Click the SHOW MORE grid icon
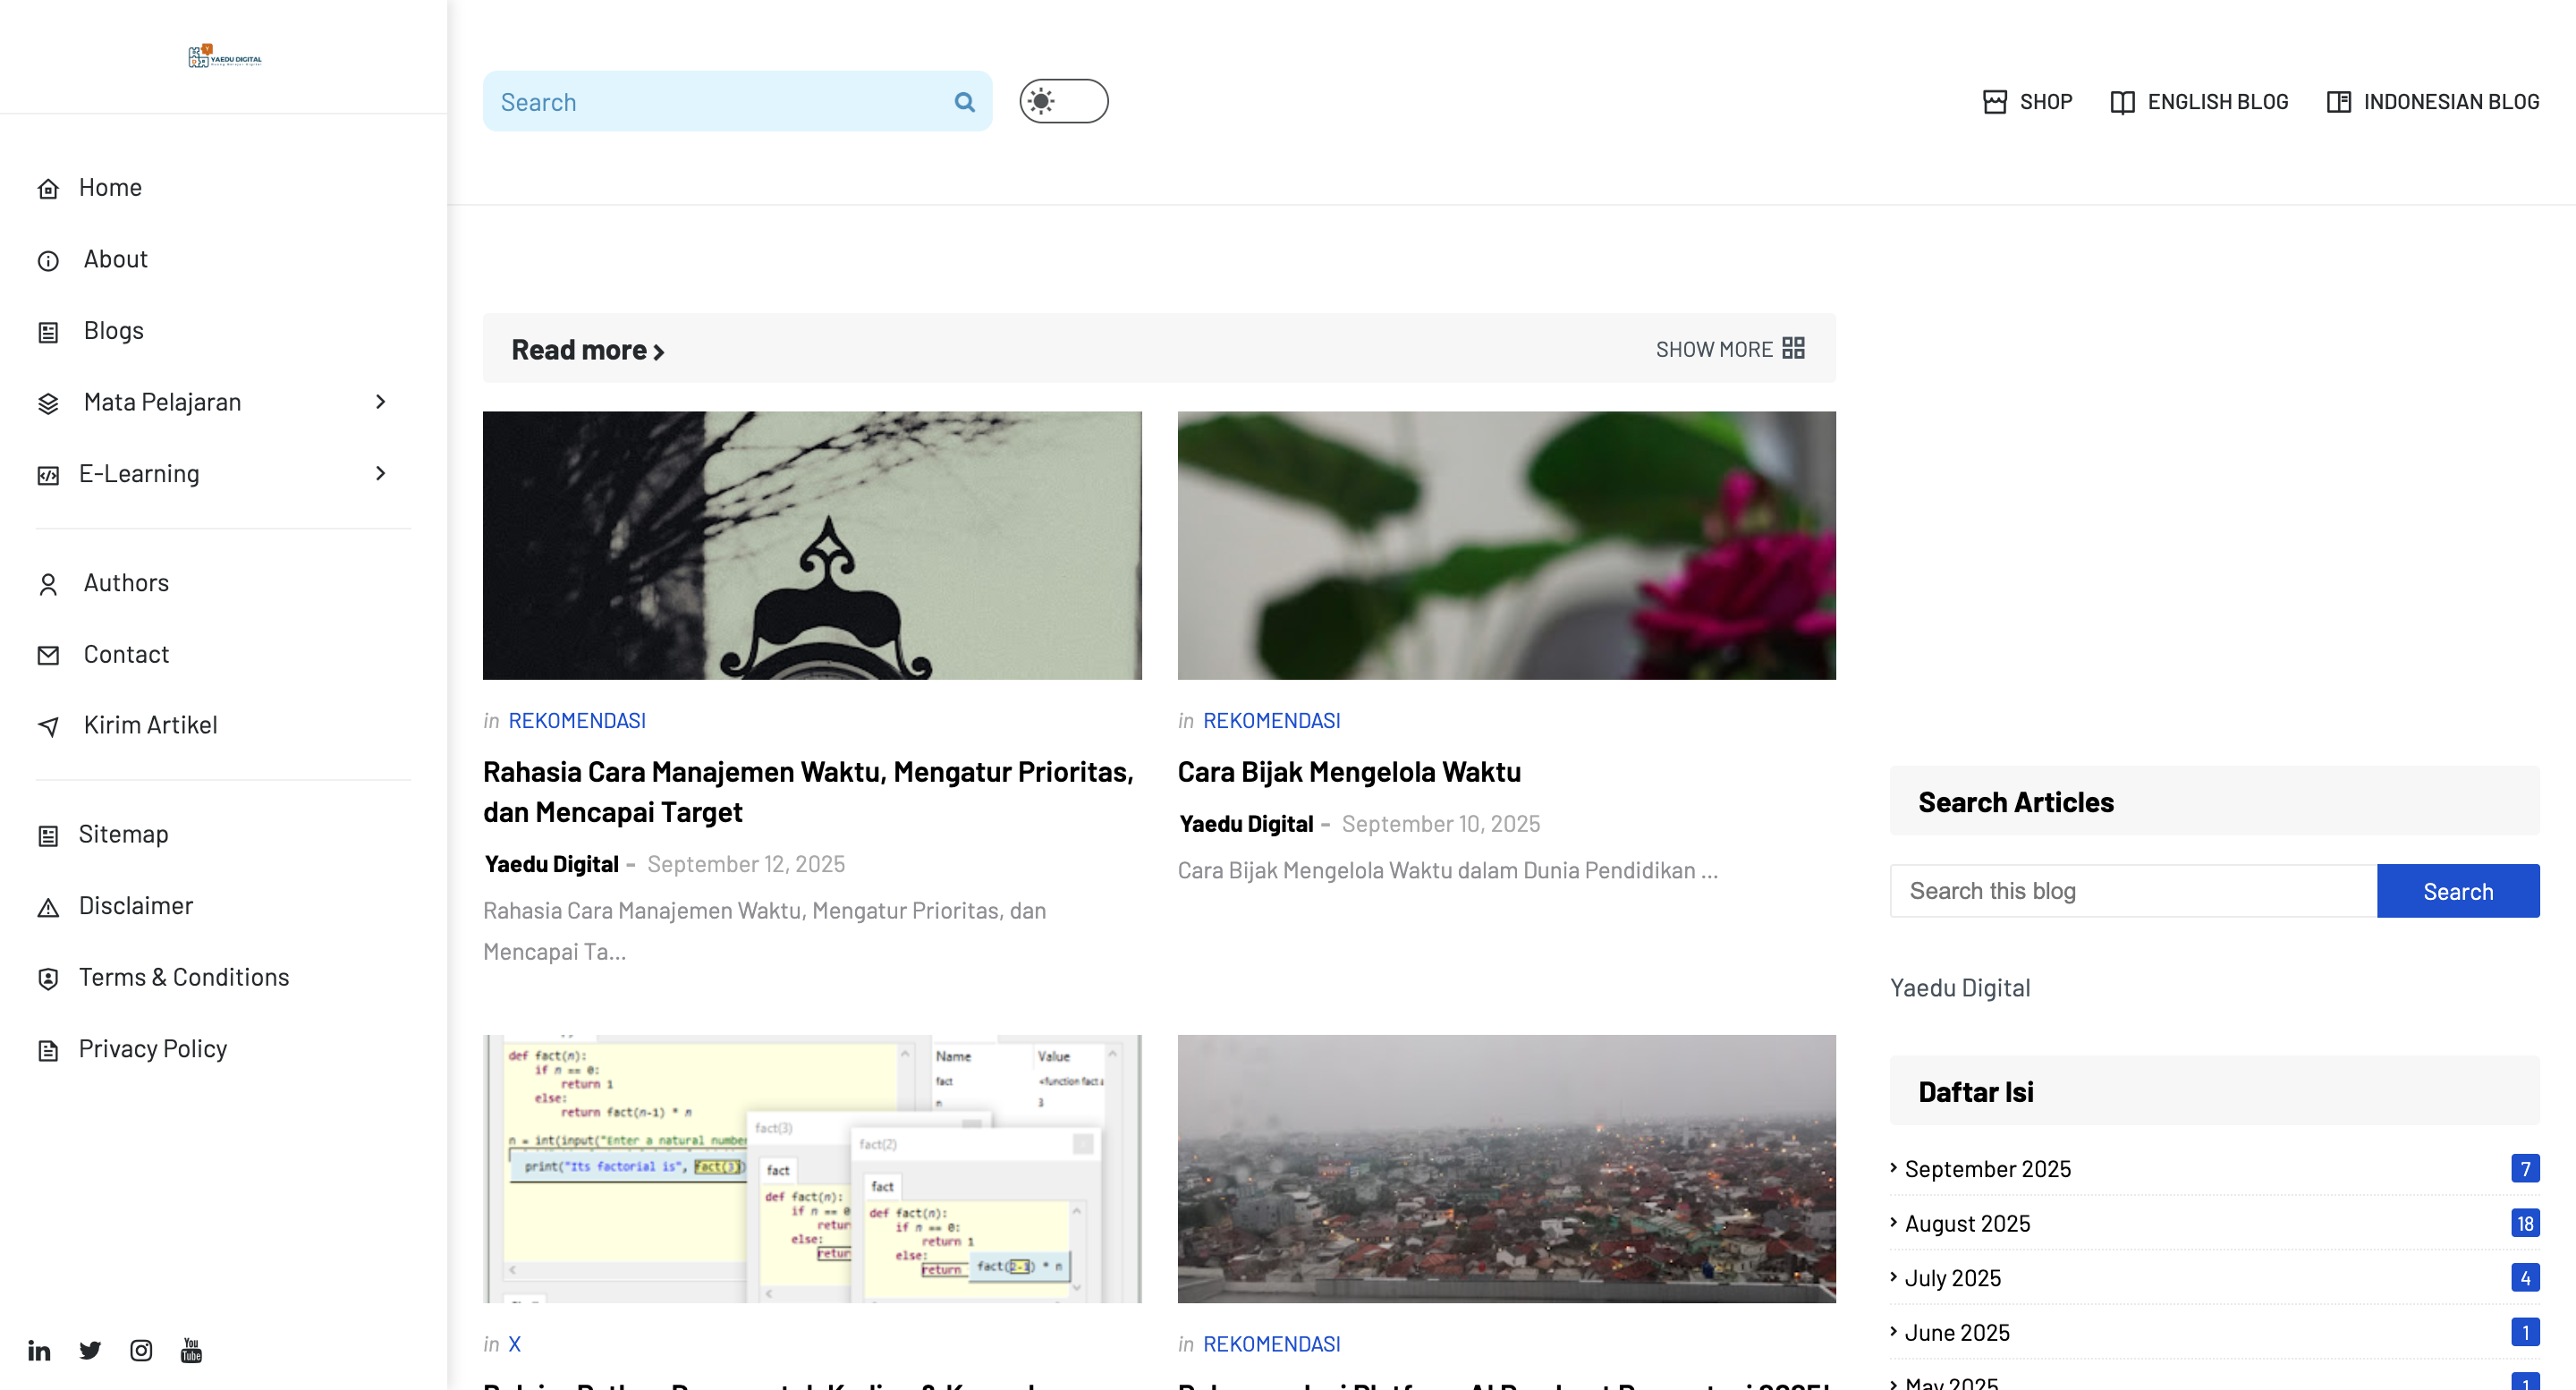 click(x=1793, y=348)
